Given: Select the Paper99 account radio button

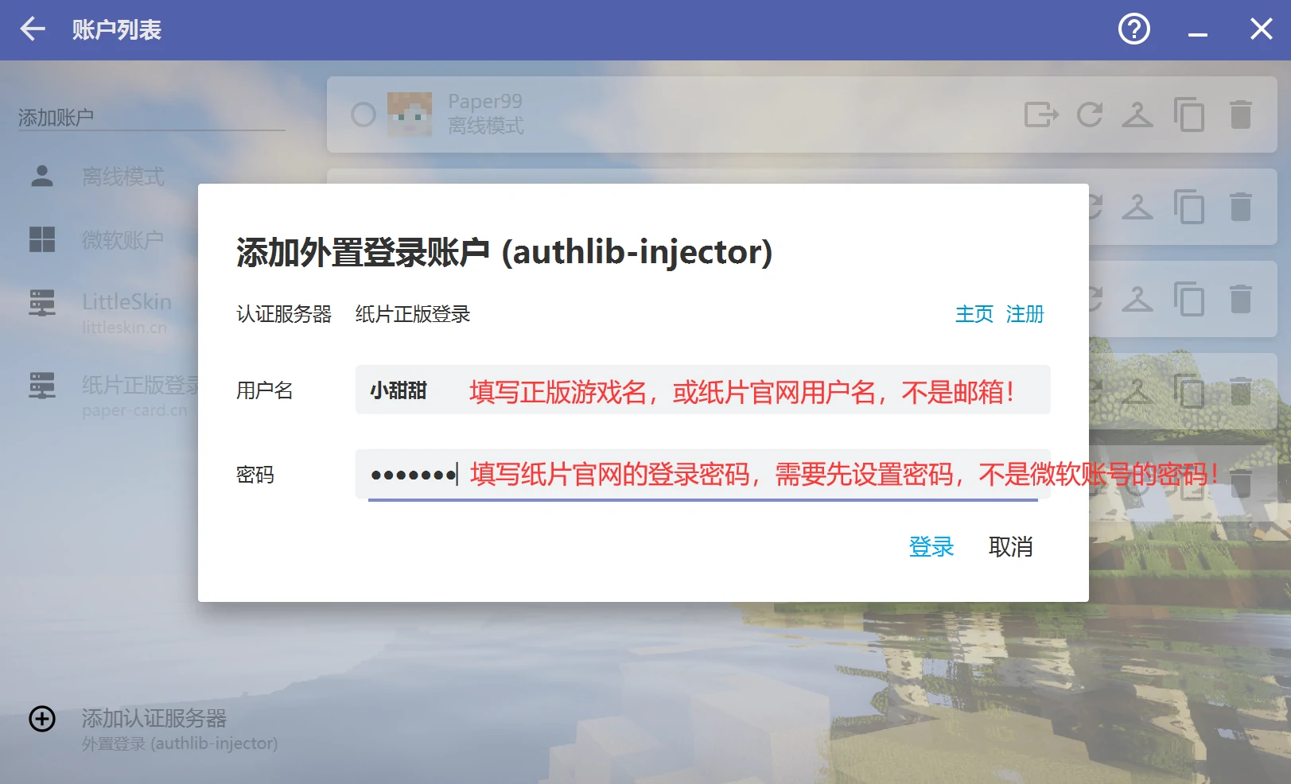Looking at the screenshot, I should point(364,114).
